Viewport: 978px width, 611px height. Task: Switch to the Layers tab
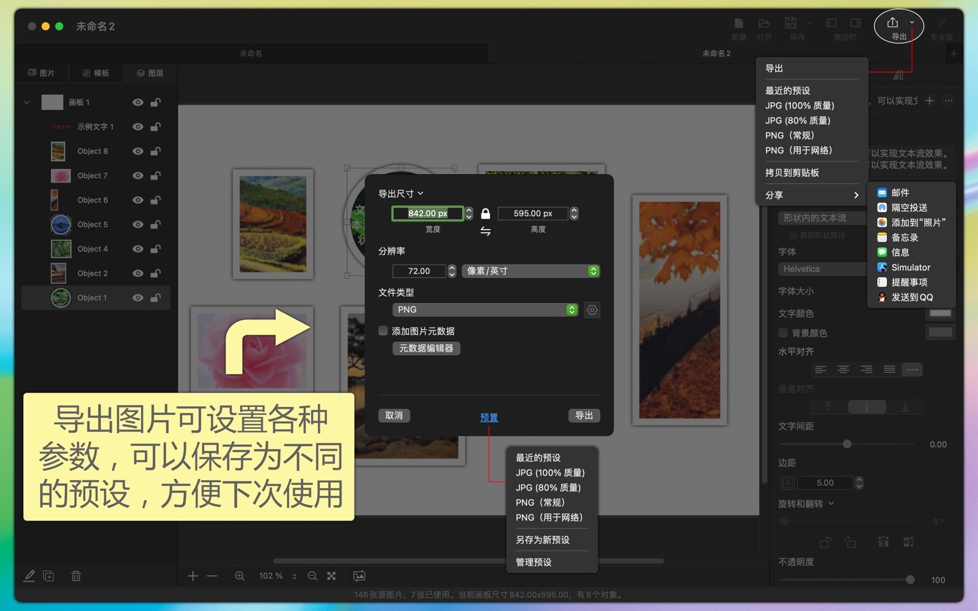(150, 73)
